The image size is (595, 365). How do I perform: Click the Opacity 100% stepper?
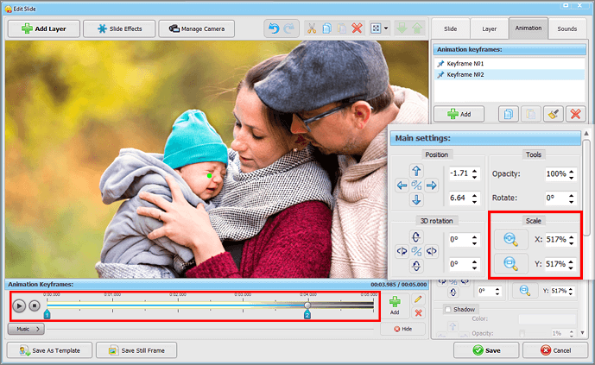[571, 174]
